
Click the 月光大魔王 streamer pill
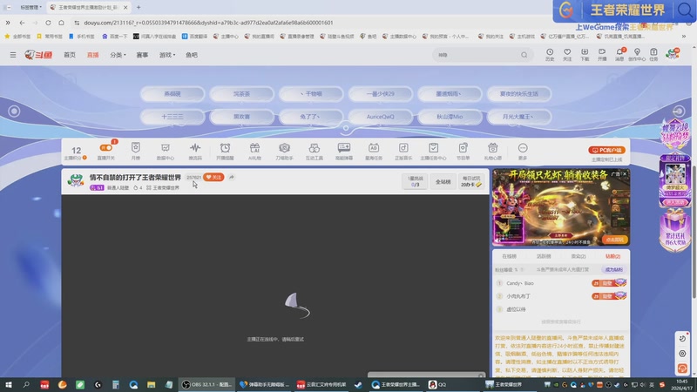[518, 117]
